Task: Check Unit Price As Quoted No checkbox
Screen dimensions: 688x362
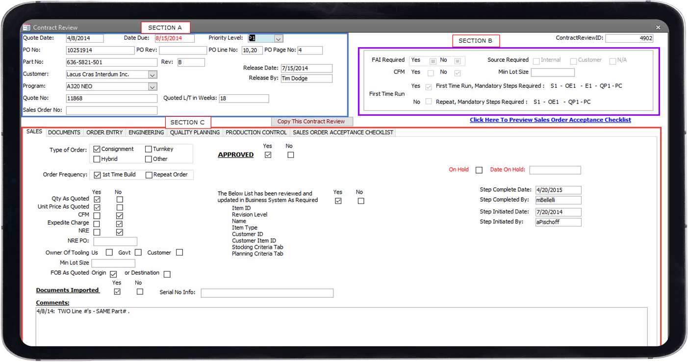Action: click(120, 207)
